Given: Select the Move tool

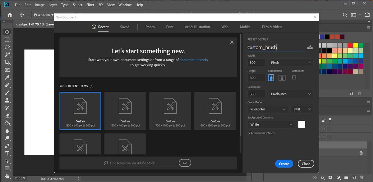Looking at the screenshot, I should (x=7, y=32).
